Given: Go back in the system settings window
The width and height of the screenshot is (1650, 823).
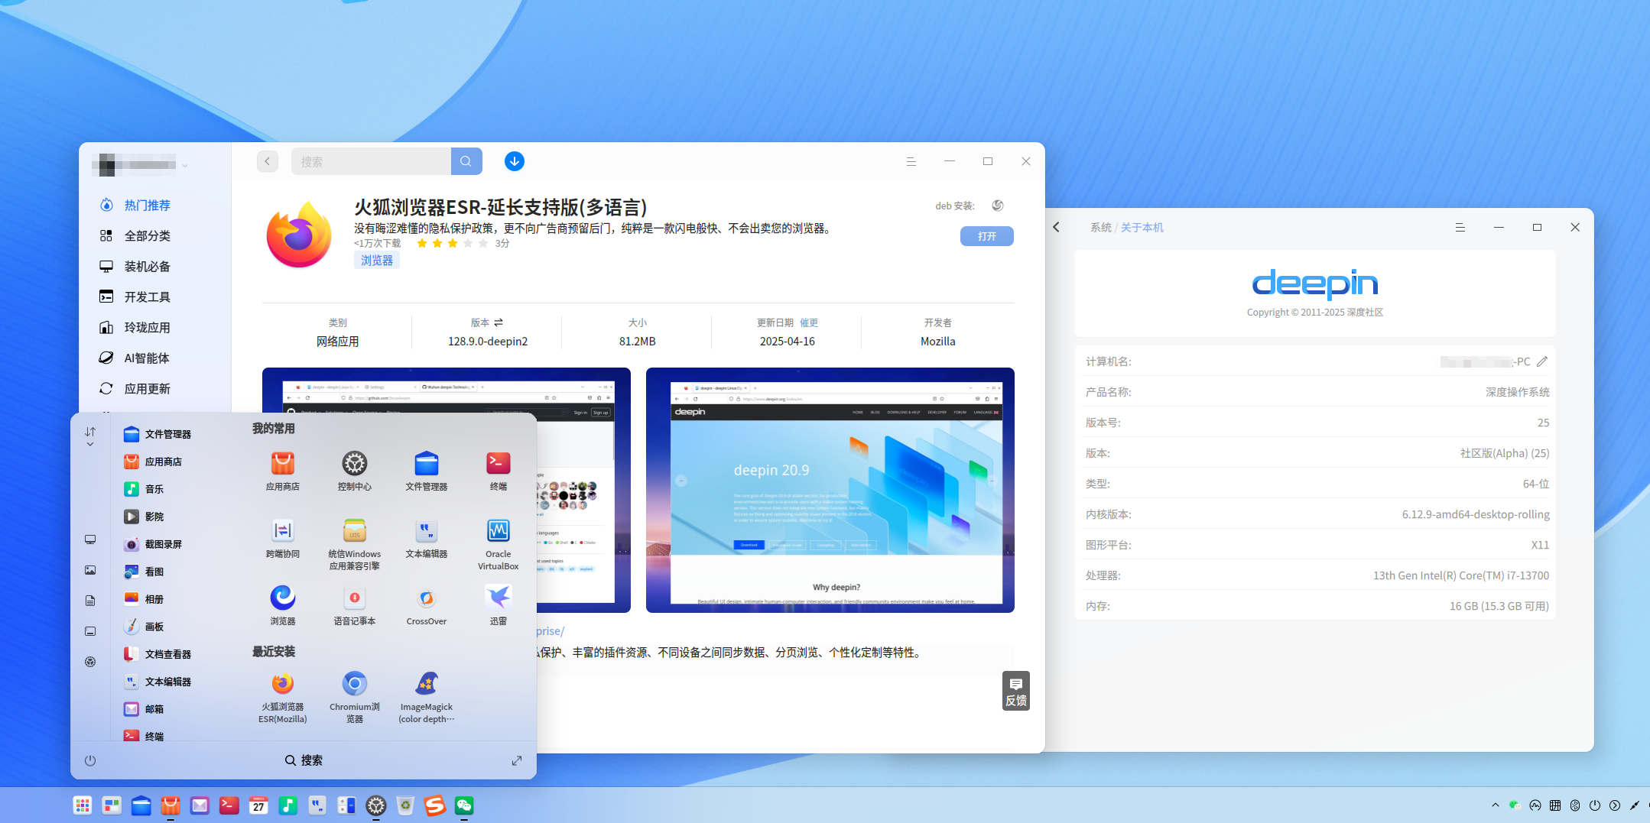Looking at the screenshot, I should pos(1057,227).
